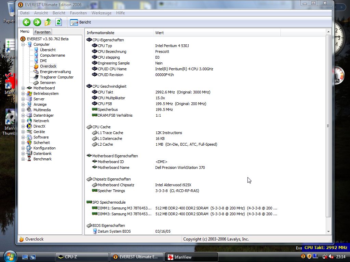Go forward with the green right arrow

[37, 22]
